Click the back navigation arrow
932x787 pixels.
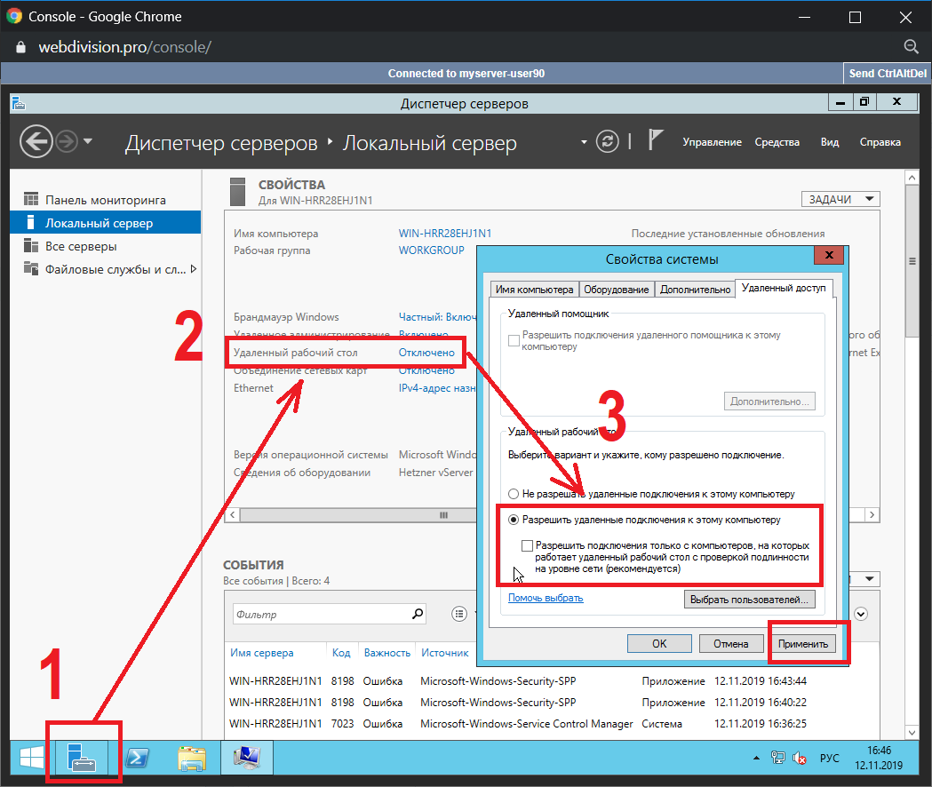[36, 141]
